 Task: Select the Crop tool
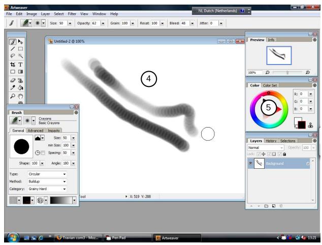(13, 65)
